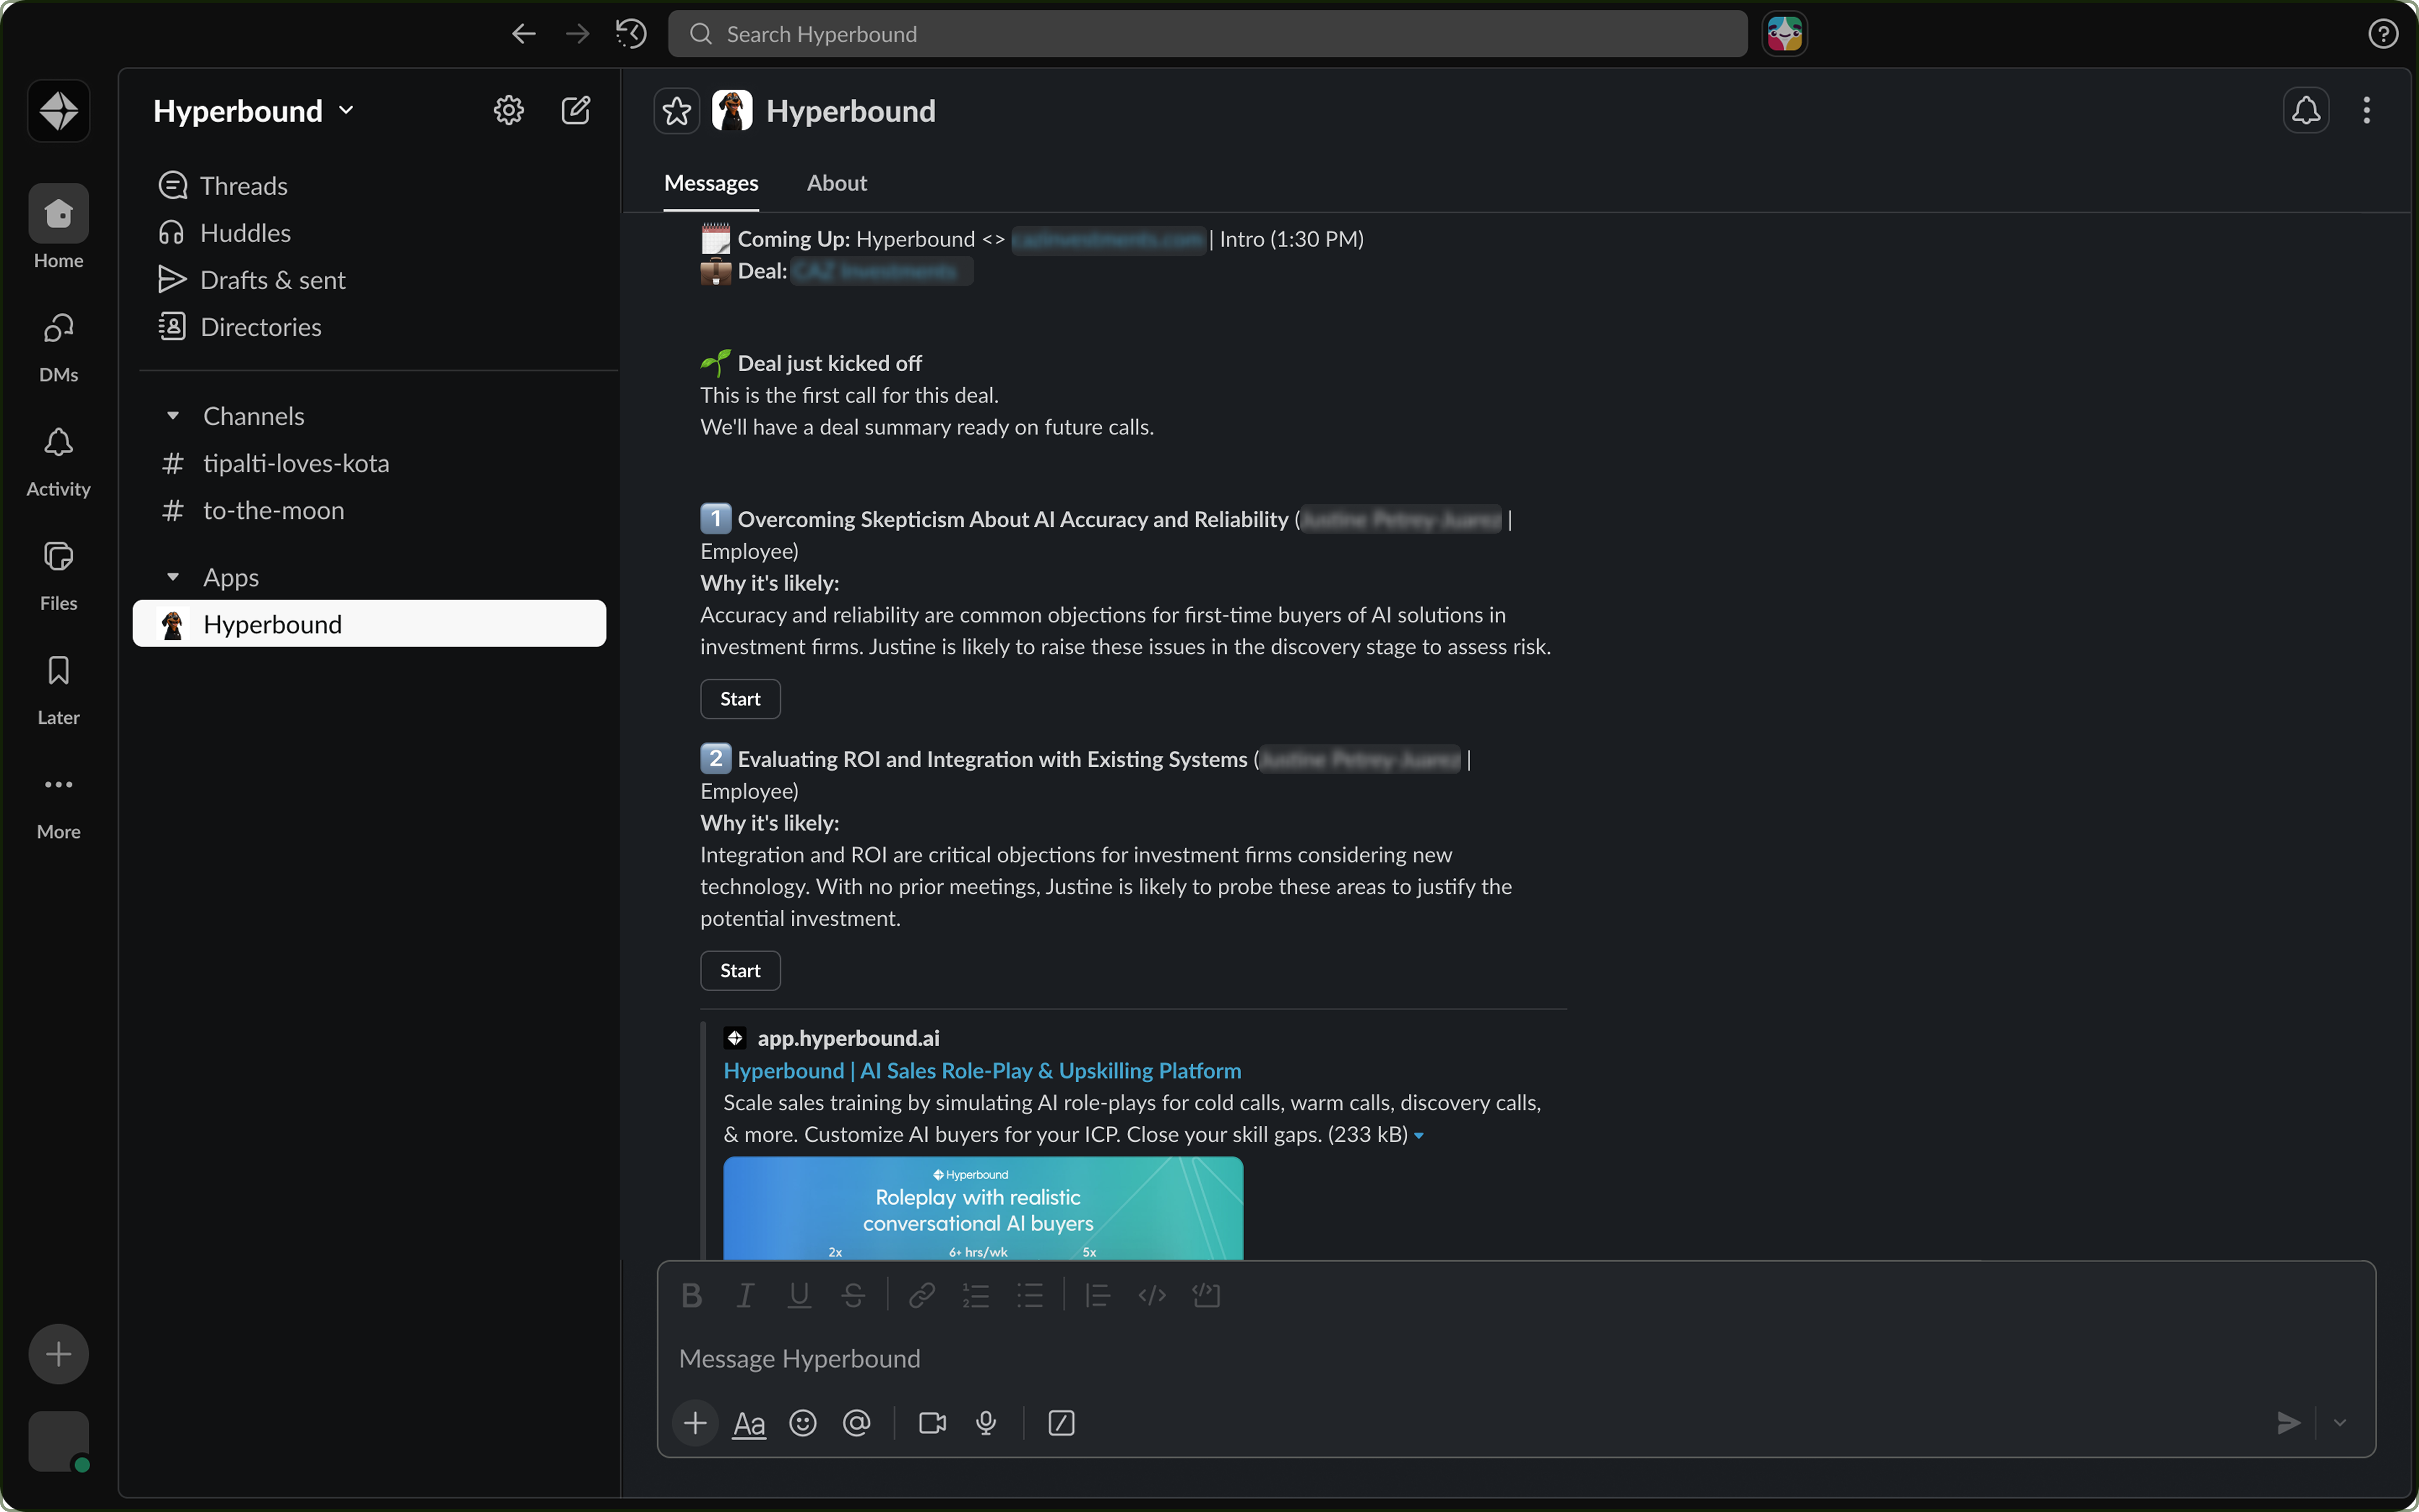Screen dimensions: 2419x1512
Task: Record a video clip with camera icon
Action: pos(932,1423)
